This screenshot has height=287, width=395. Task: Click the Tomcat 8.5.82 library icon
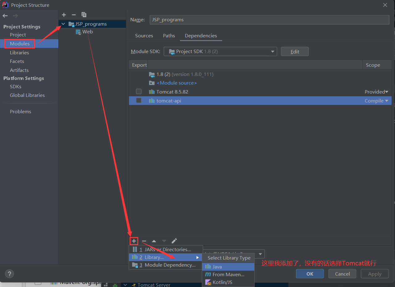point(152,92)
